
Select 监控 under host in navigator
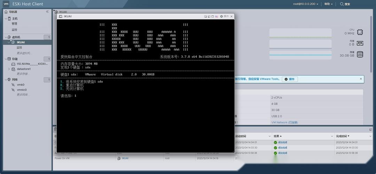pos(14,30)
